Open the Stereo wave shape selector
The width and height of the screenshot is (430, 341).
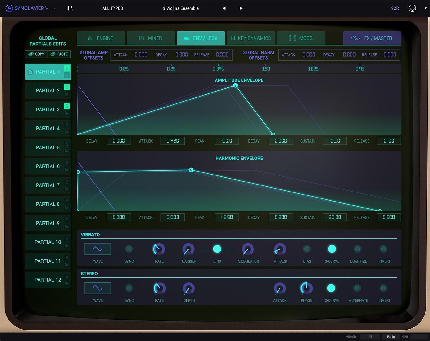pyautogui.click(x=97, y=288)
